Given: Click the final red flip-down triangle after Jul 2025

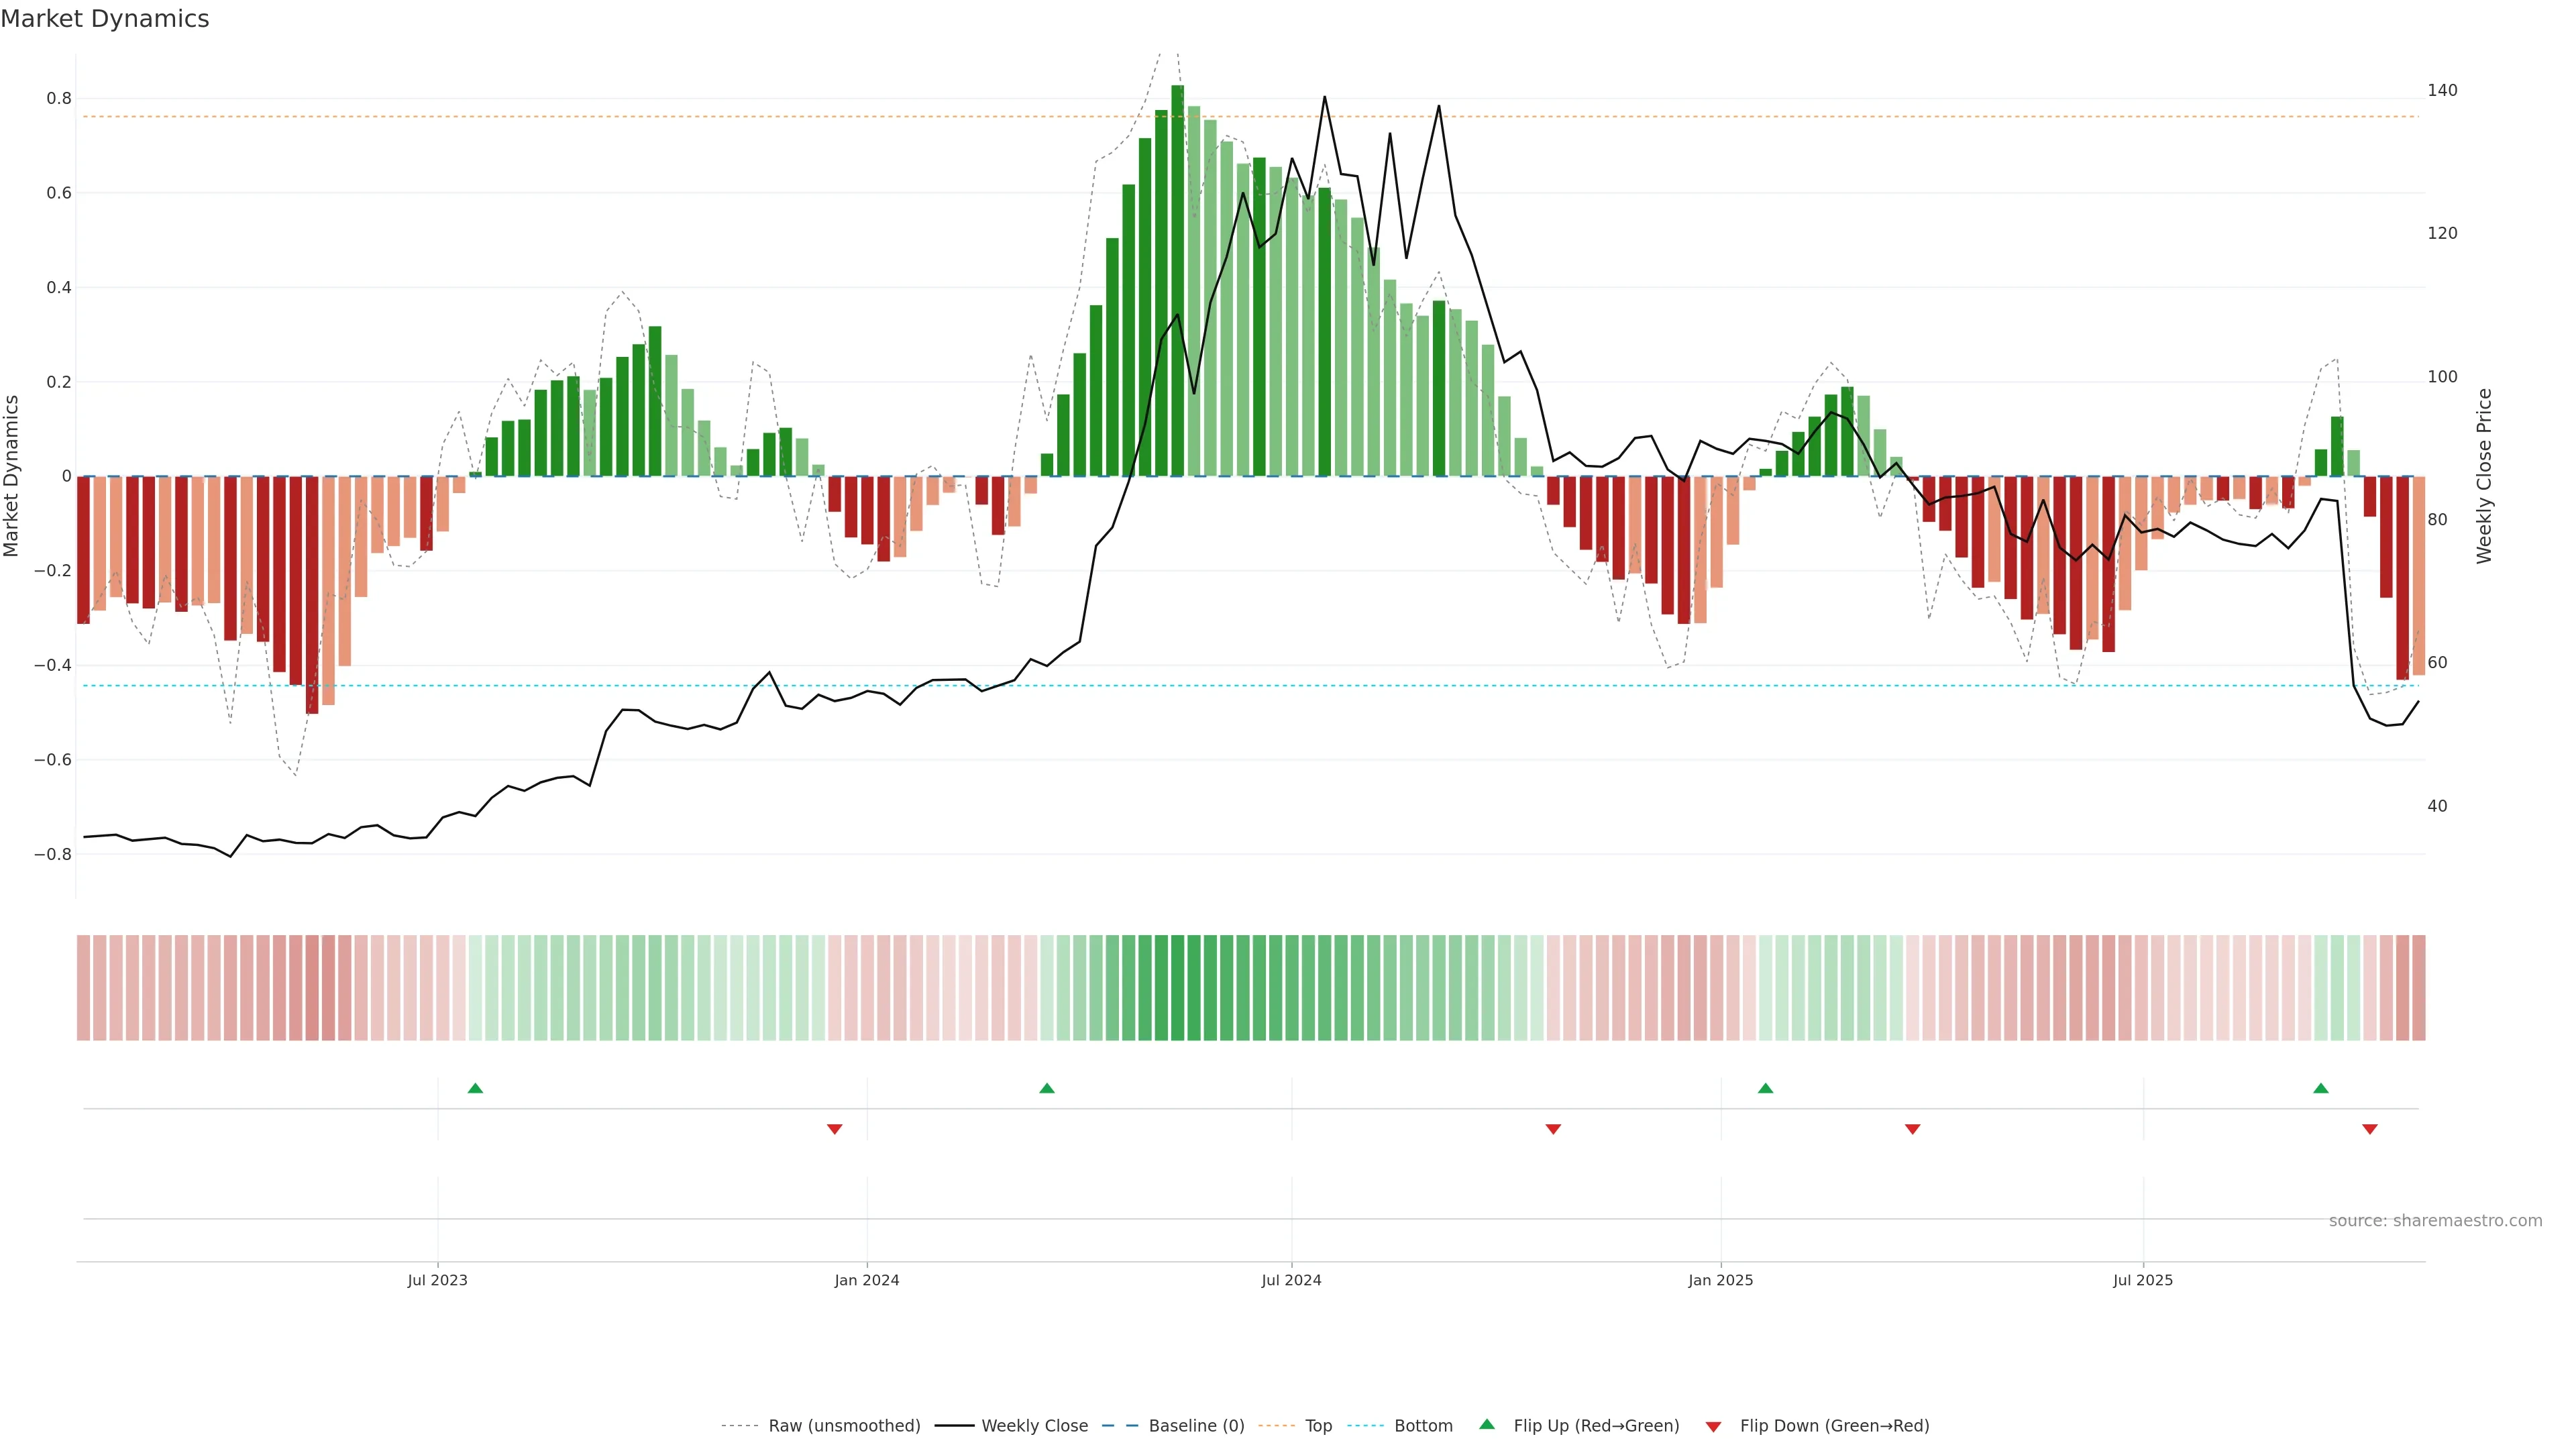Looking at the screenshot, I should [2370, 1129].
